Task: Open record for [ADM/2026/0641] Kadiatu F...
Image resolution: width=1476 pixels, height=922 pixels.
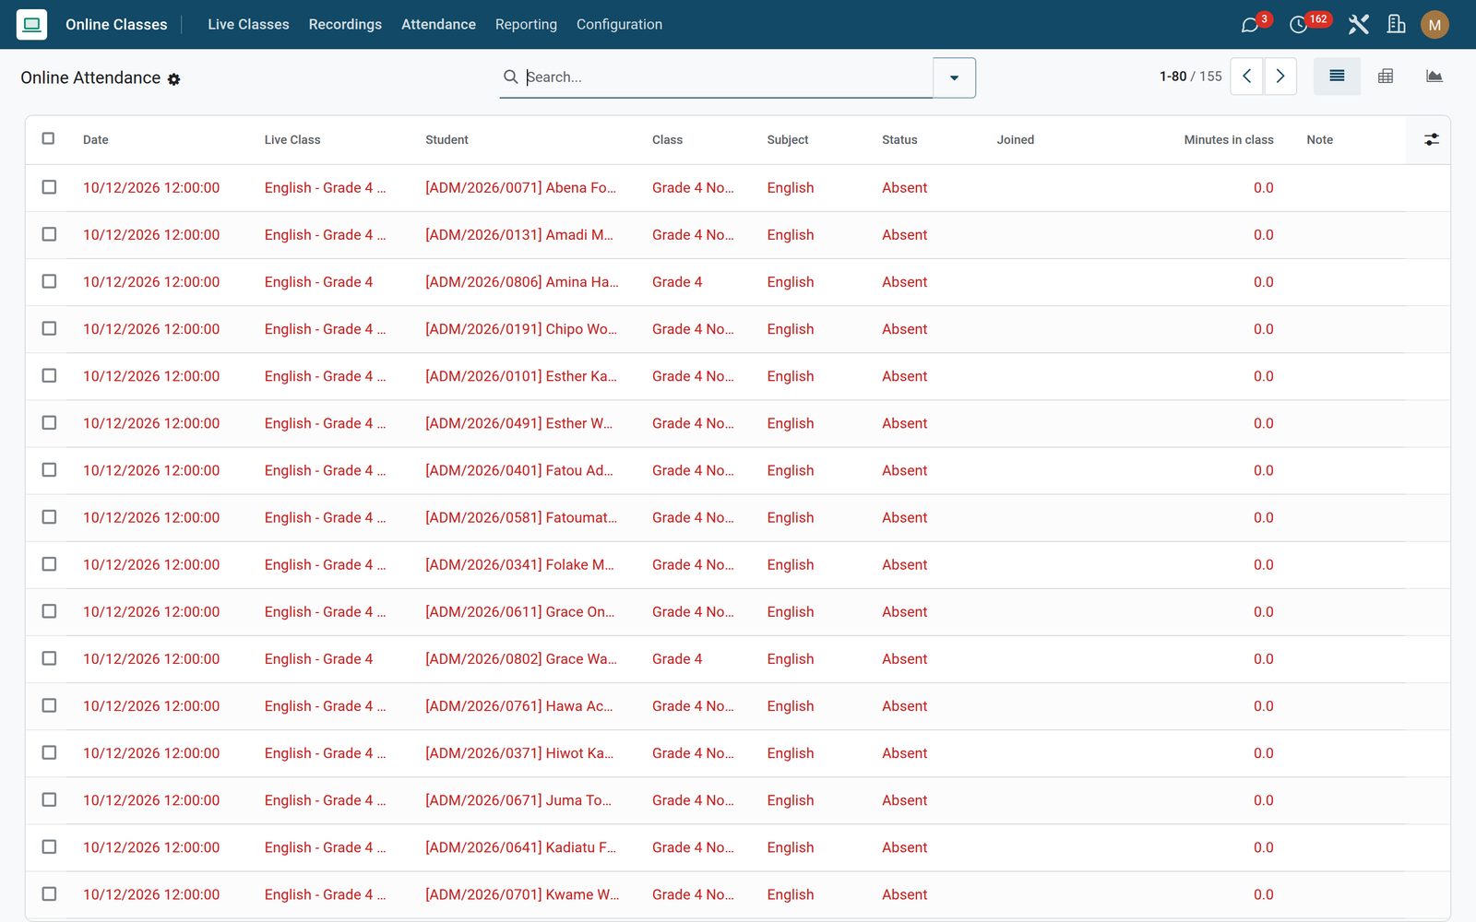Action: [x=520, y=846]
